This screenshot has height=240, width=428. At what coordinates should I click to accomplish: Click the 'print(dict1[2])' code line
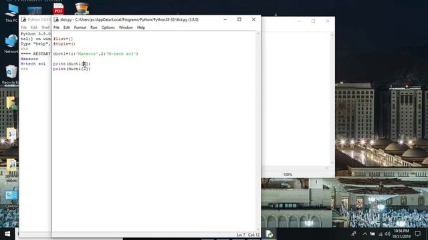point(72,69)
